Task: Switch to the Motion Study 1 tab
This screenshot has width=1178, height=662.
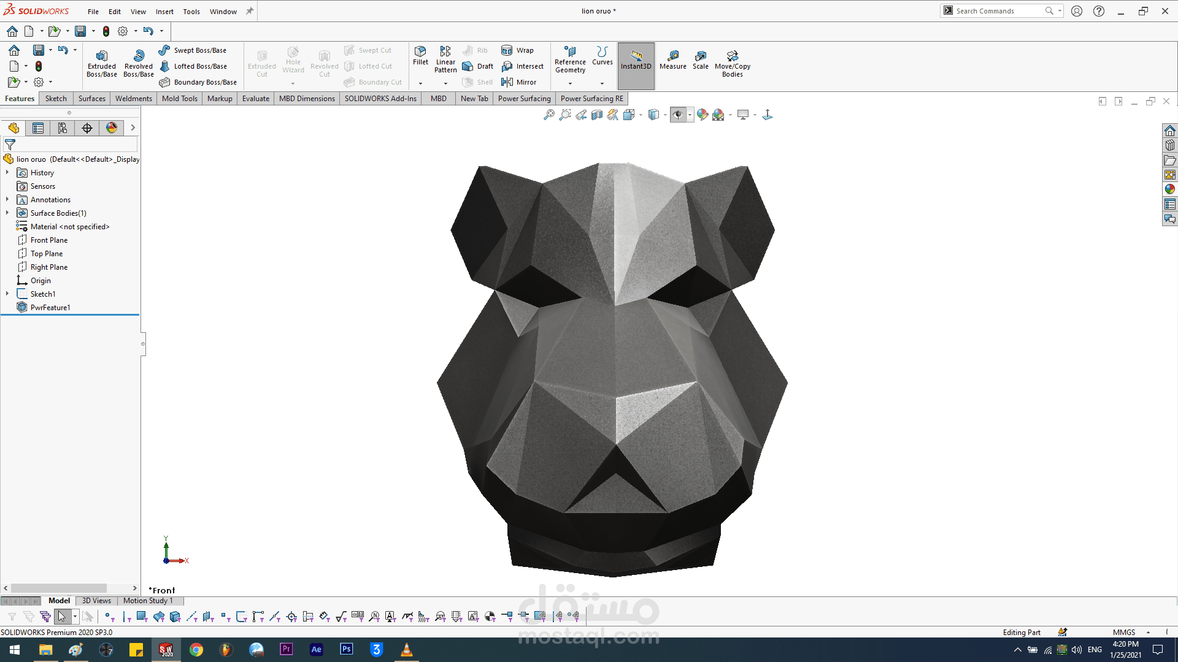Action: click(148, 601)
